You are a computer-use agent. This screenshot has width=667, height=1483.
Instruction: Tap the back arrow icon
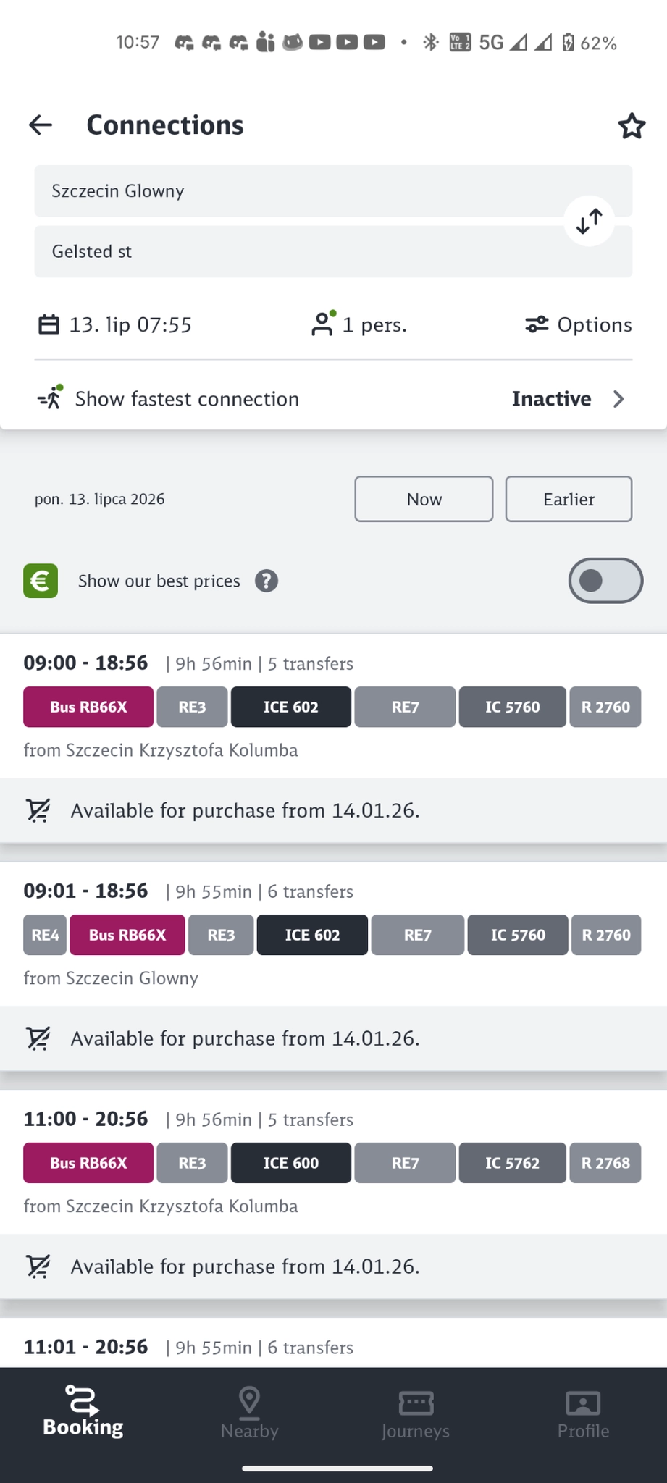tap(41, 125)
